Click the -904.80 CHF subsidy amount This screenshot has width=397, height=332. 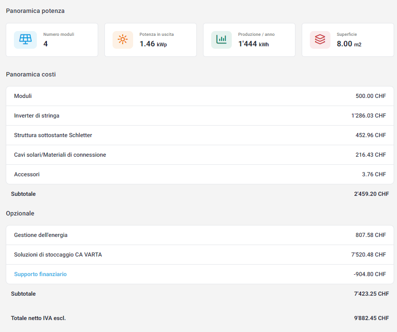click(x=370, y=274)
